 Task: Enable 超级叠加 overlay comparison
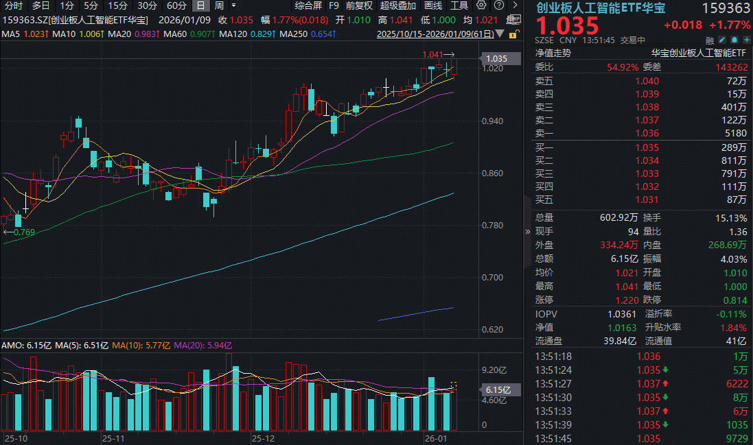(398, 5)
